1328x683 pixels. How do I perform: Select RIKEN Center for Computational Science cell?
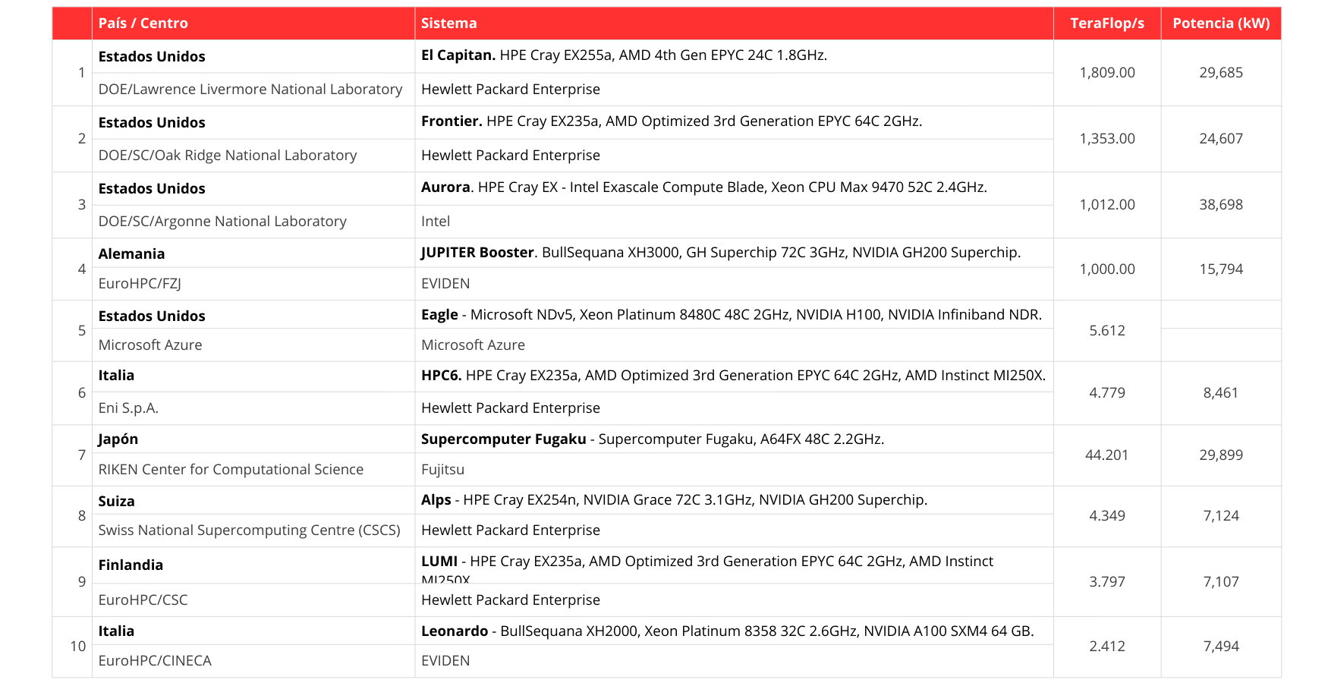[231, 470]
